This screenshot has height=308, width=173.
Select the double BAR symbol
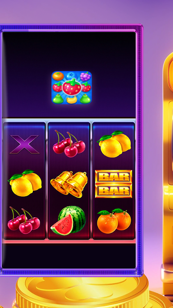(114, 184)
